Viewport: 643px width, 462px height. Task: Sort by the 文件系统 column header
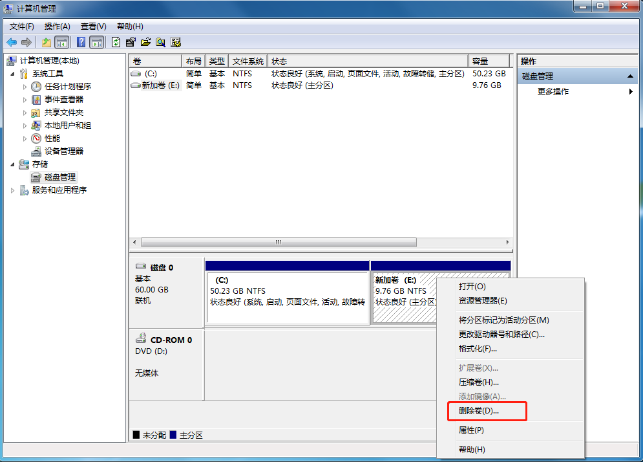pyautogui.click(x=248, y=61)
